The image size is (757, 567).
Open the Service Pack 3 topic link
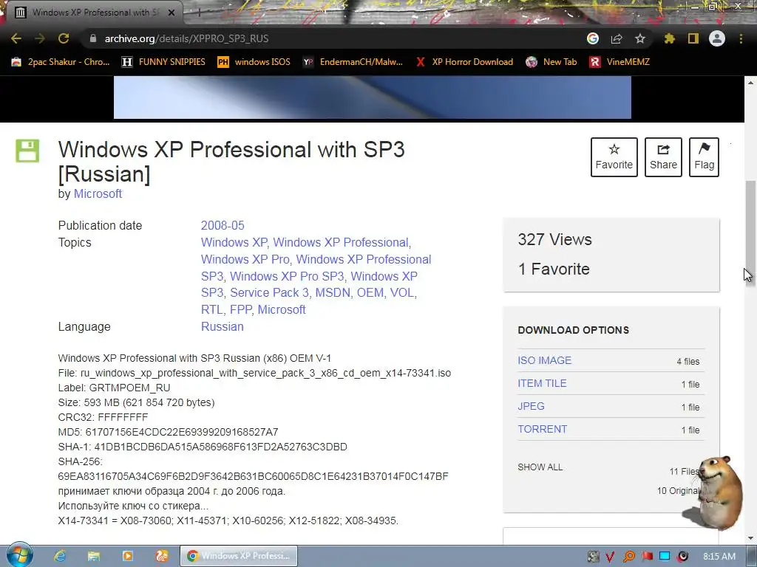pos(269,292)
